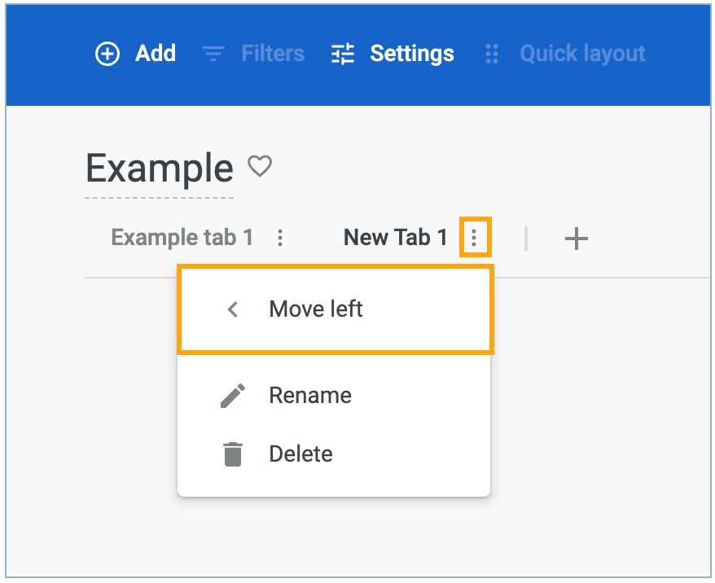Click the left chevron in Move left
The height and width of the screenshot is (583, 715).
click(x=233, y=309)
